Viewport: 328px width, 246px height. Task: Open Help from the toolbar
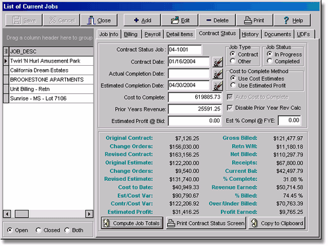293,20
